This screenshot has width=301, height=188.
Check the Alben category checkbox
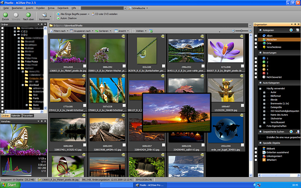click(x=256, y=36)
